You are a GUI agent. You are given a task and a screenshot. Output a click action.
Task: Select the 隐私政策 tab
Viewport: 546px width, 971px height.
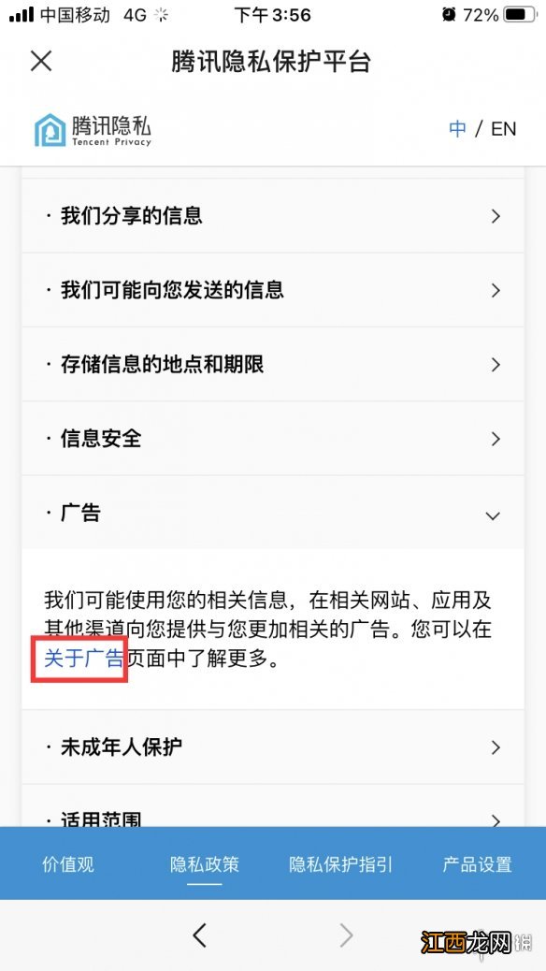click(x=205, y=863)
